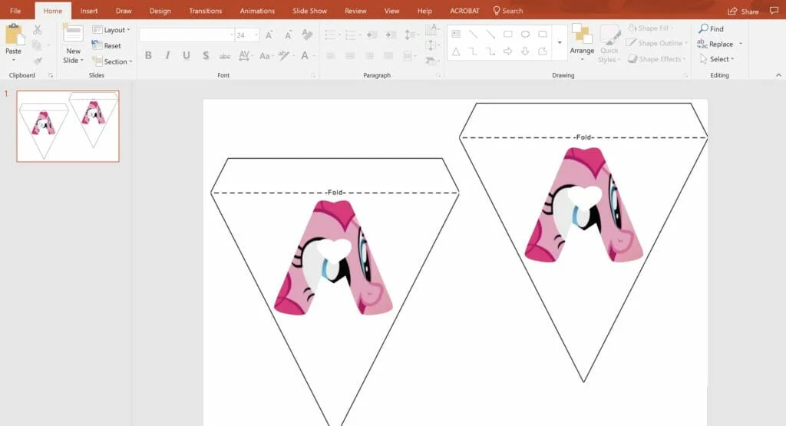Open Character Spacing menu
This screenshot has width=786, height=426.
pyautogui.click(x=246, y=55)
